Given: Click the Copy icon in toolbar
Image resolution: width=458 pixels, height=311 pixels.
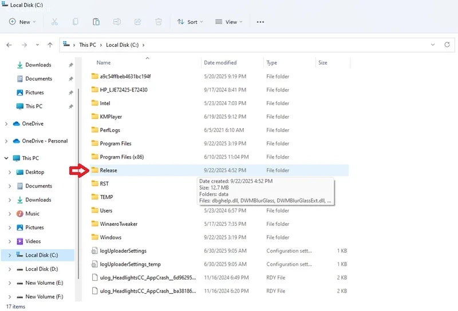Looking at the screenshot, I should [x=76, y=22].
